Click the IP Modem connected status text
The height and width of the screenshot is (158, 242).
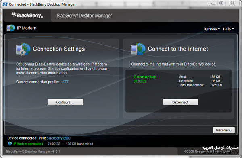(28, 144)
